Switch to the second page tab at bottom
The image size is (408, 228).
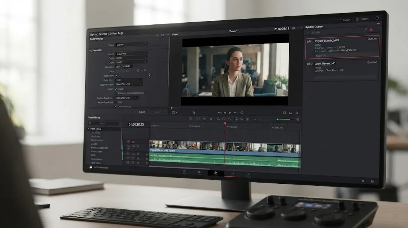tap(200, 173)
